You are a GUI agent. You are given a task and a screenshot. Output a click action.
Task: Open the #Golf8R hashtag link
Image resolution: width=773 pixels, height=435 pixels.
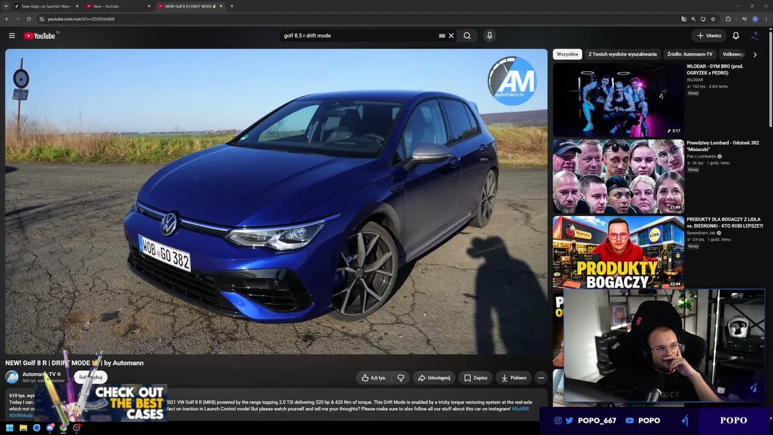tap(520, 409)
